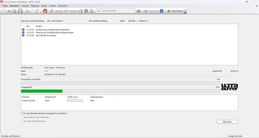
Task: Open the Rekorder menu
Action: click(35, 6)
